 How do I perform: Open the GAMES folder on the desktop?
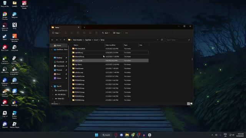(x=15, y=4)
